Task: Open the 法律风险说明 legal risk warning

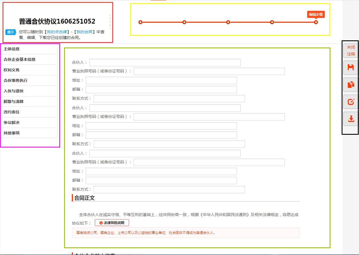Action: pos(112,223)
